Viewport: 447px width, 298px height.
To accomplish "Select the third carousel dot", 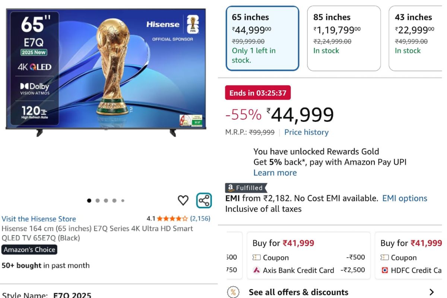I will 106,200.
